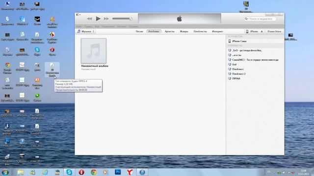Switch to the Жанры tab
The height and width of the screenshot is (176, 314).
point(184,31)
